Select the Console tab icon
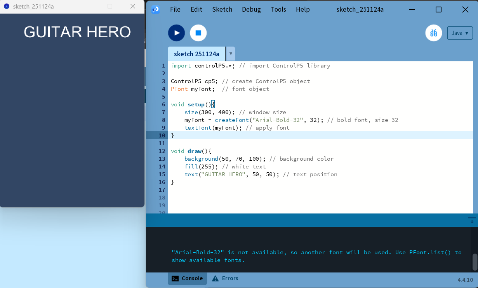478x288 pixels. pyautogui.click(x=174, y=278)
